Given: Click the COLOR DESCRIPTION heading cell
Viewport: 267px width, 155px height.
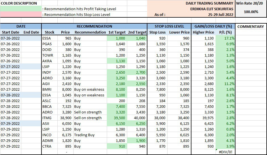Looking at the screenshot, I should 19,3.
